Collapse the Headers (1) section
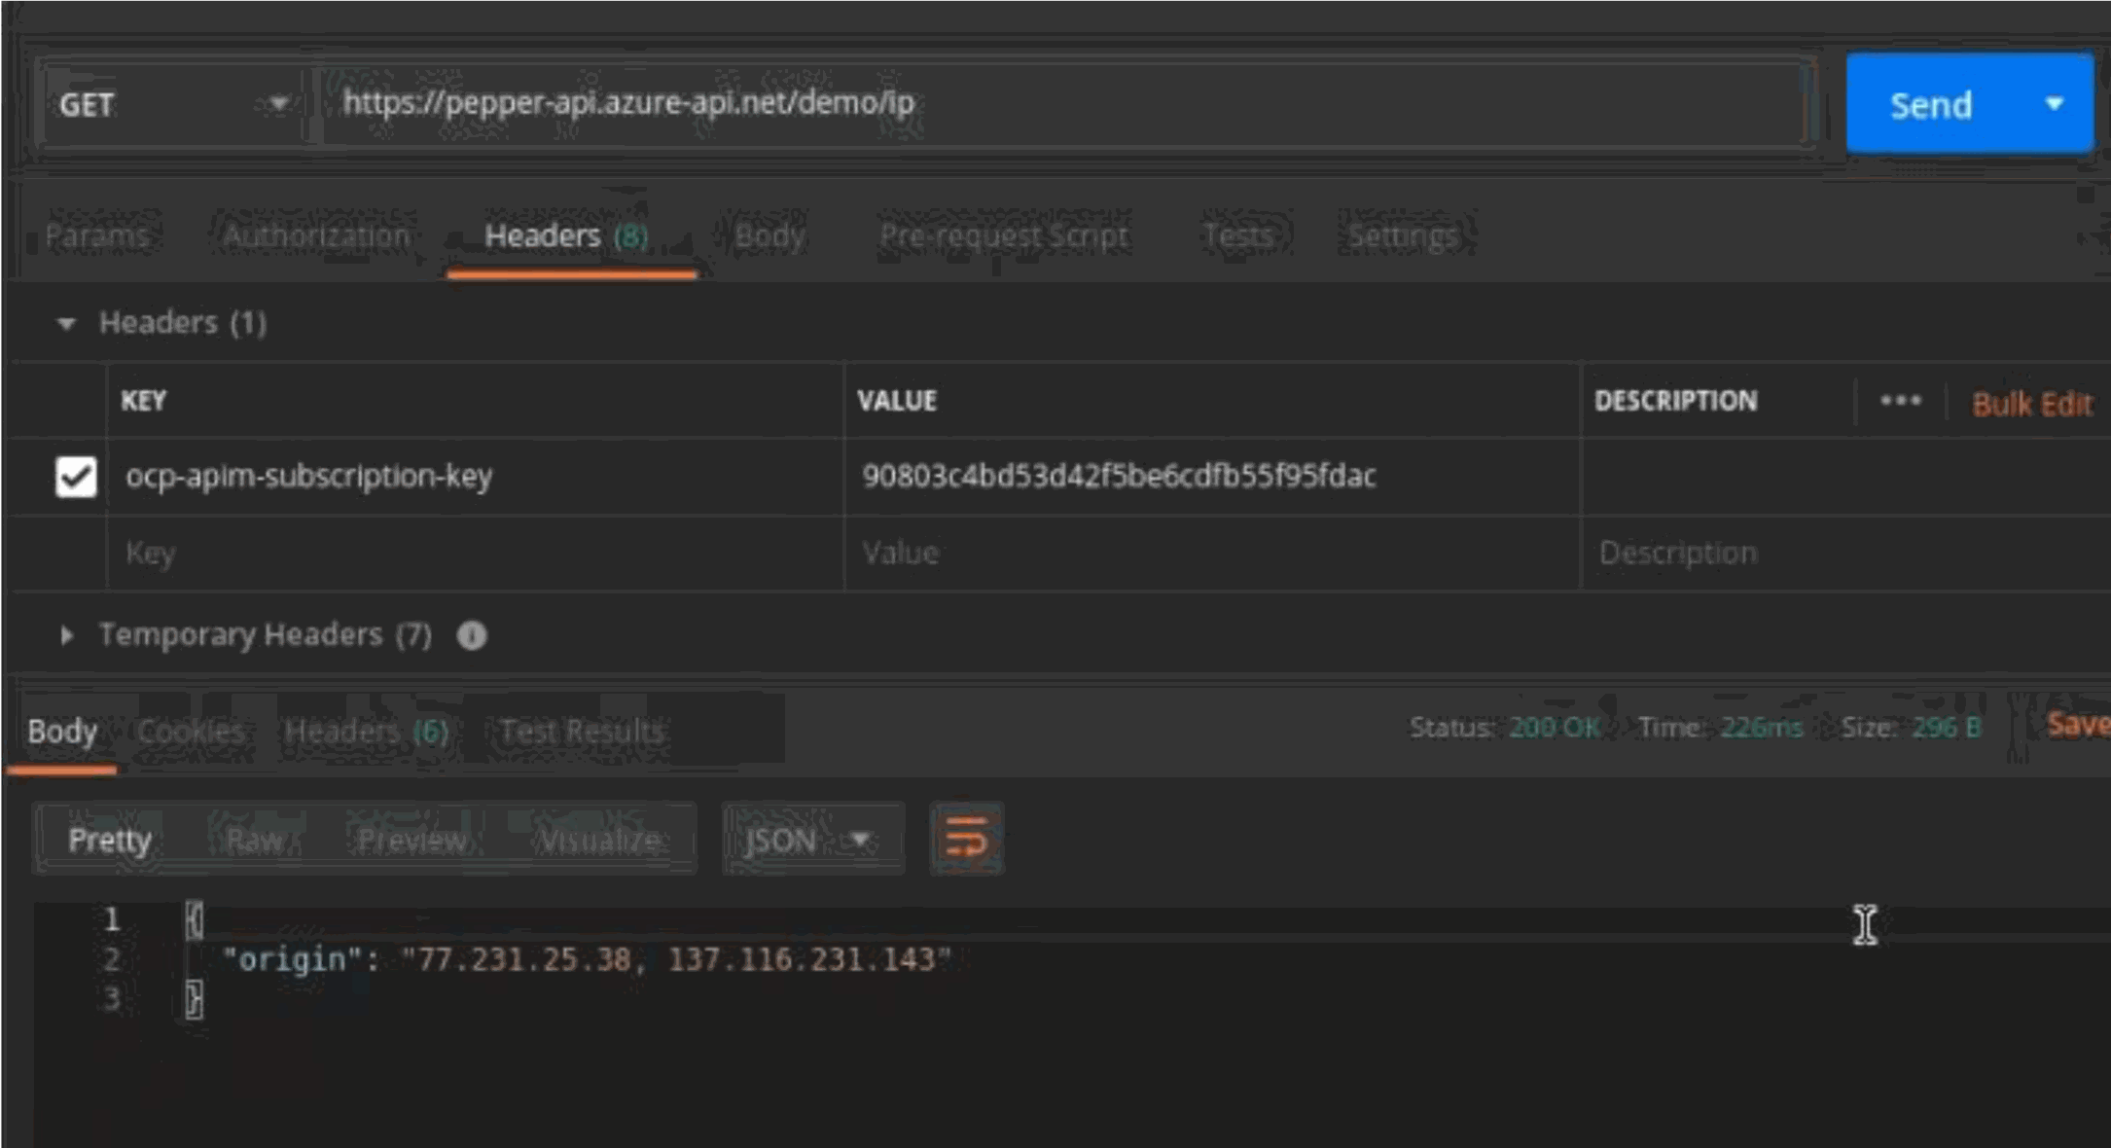 click(66, 323)
